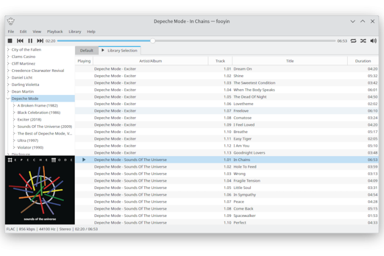Select When The Body Speaks track
Screen dimensions: 384x256
[x=227, y=90]
